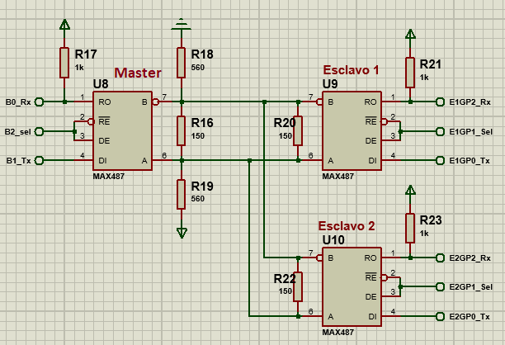
Task: Select resistor R19 component body
Action: coord(182,194)
